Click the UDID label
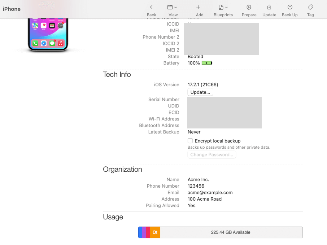This screenshot has width=327, height=245. (x=174, y=106)
